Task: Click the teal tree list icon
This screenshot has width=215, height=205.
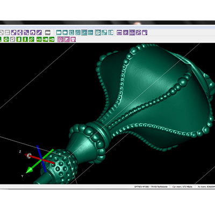Action: click(111, 32)
